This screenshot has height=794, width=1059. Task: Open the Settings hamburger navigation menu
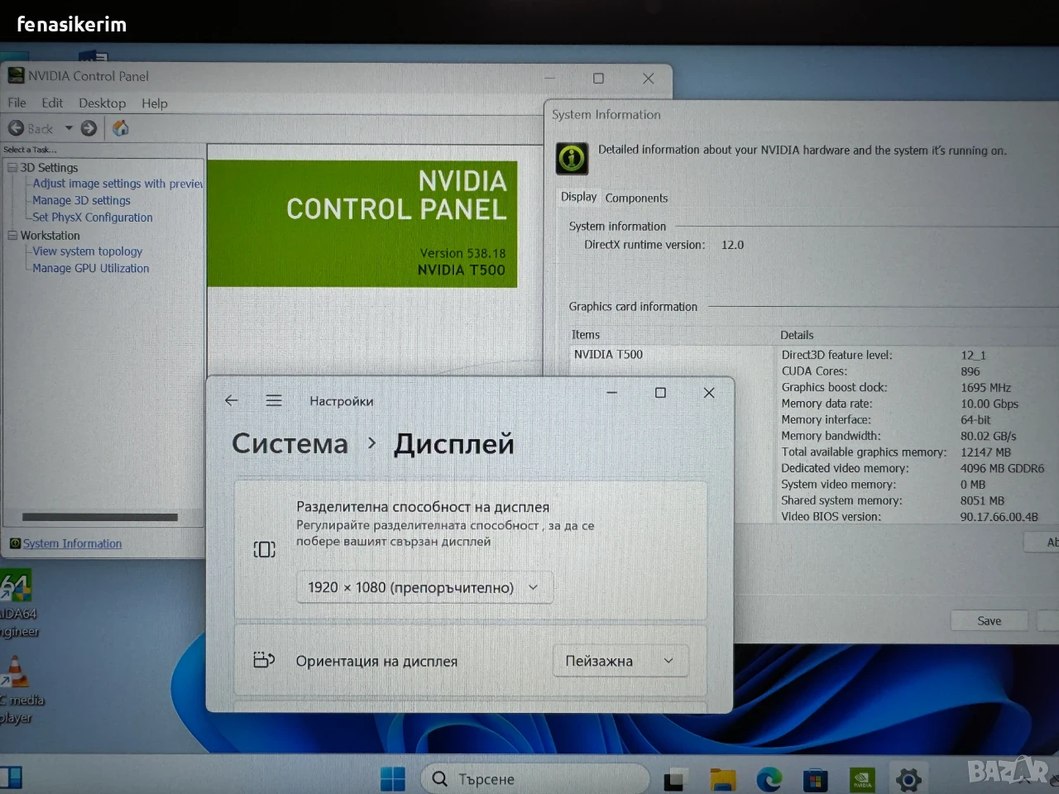click(x=274, y=400)
